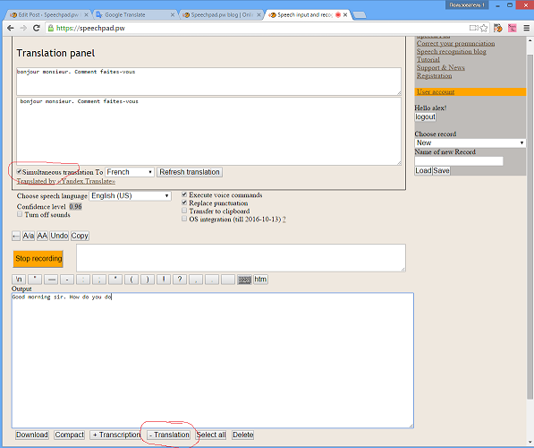Viewport: 534px width, 448px height.
Task: Click the logout button
Action: tap(426, 117)
